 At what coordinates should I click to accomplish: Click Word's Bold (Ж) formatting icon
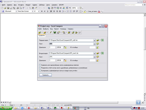coord(42,11)
